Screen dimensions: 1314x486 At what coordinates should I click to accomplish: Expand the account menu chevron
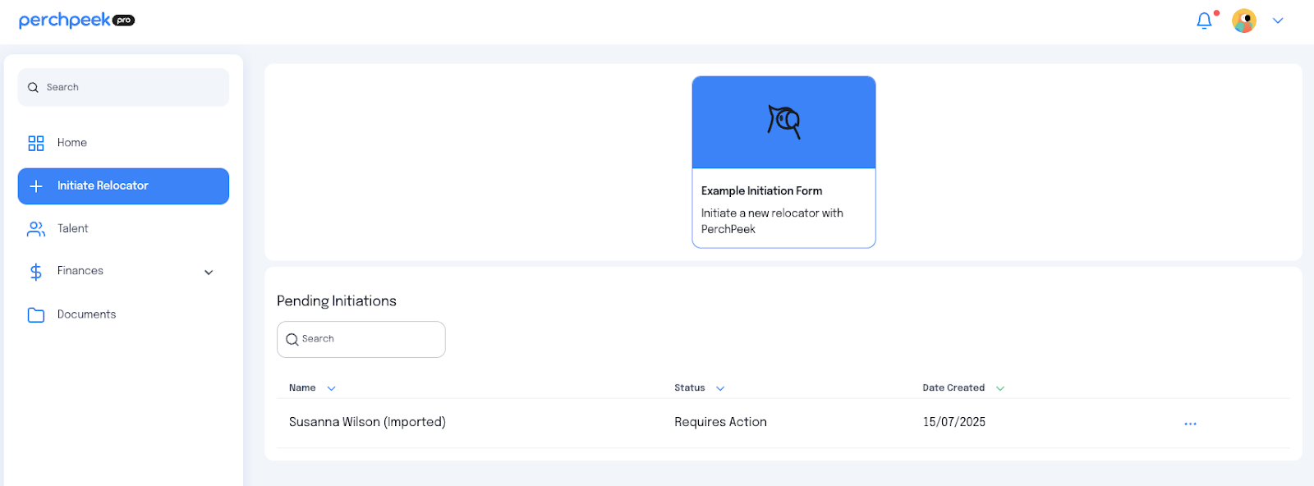[x=1278, y=21]
